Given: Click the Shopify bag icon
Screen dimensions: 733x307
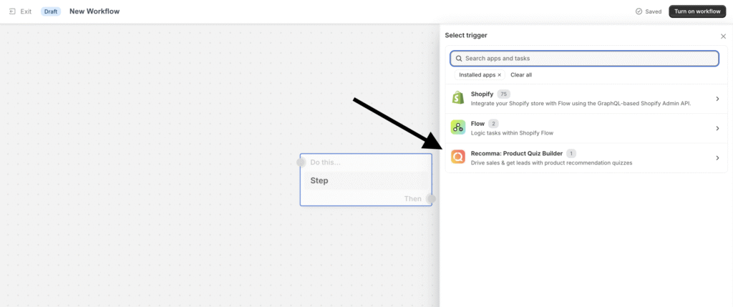Looking at the screenshot, I should click(458, 97).
